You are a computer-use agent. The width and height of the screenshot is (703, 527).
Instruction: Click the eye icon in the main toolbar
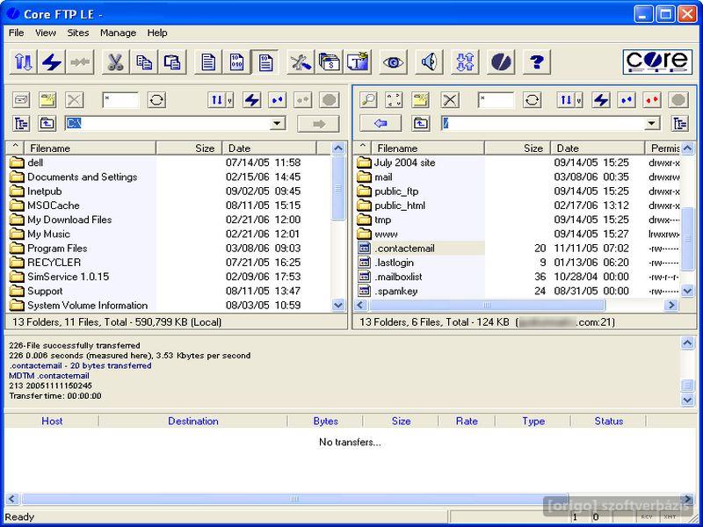(x=394, y=61)
